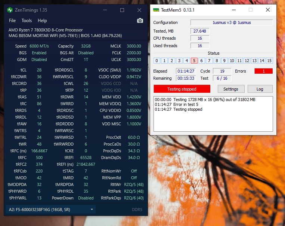This screenshot has height=226, width=285.
Task: Select thread status box 14
Action: click(262, 61)
